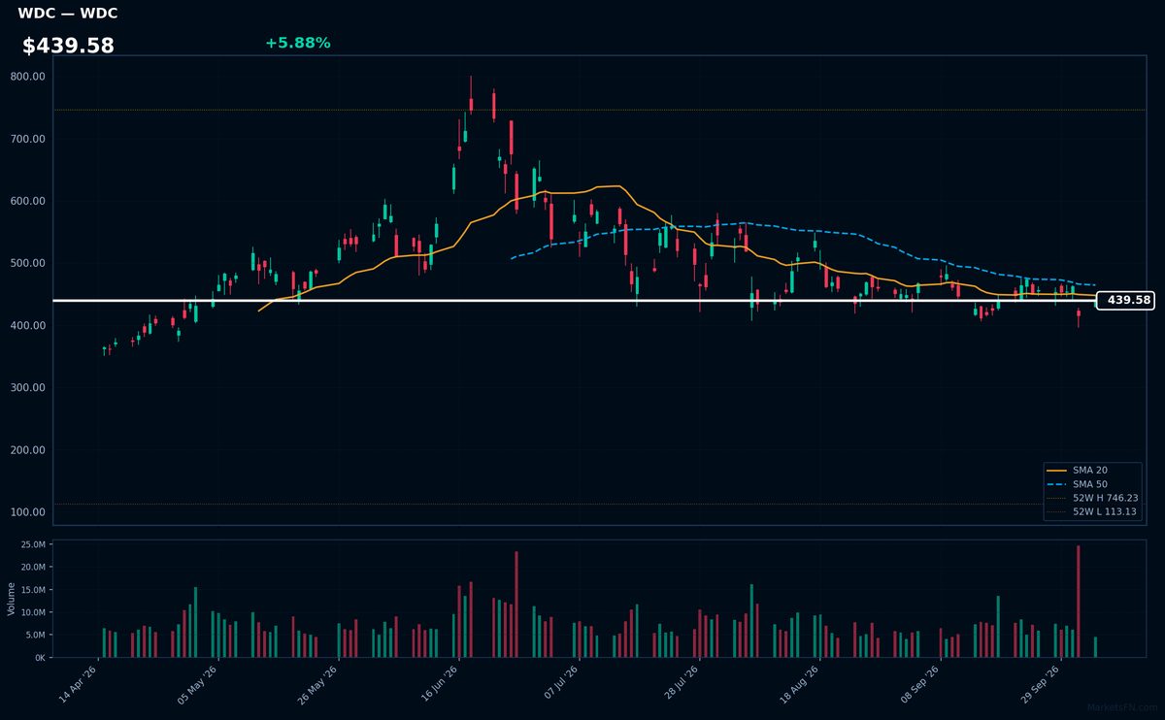The height and width of the screenshot is (720, 1165).
Task: Click the 0K volume axis label
Action: click(x=40, y=658)
